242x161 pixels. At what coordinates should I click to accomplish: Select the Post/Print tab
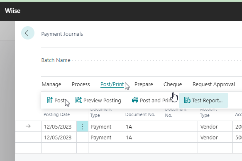click(x=112, y=84)
